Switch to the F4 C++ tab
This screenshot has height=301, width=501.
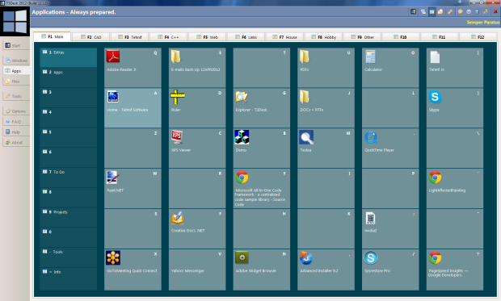168,37
